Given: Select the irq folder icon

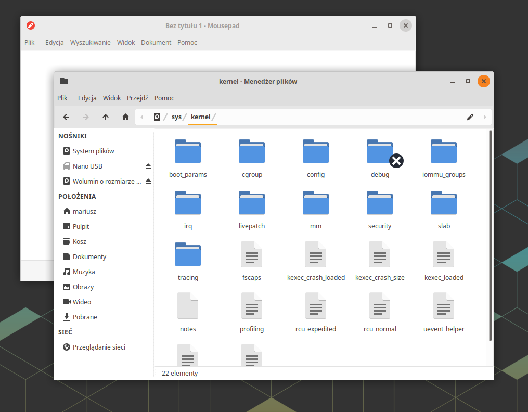Looking at the screenshot, I should click(x=188, y=203).
